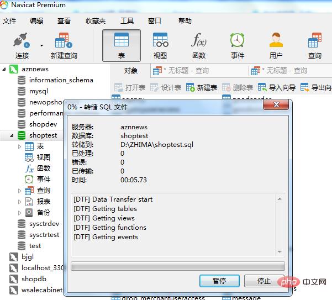Collapse the shoptest database node
Viewport: 332px width, 300px height.
click(12, 135)
